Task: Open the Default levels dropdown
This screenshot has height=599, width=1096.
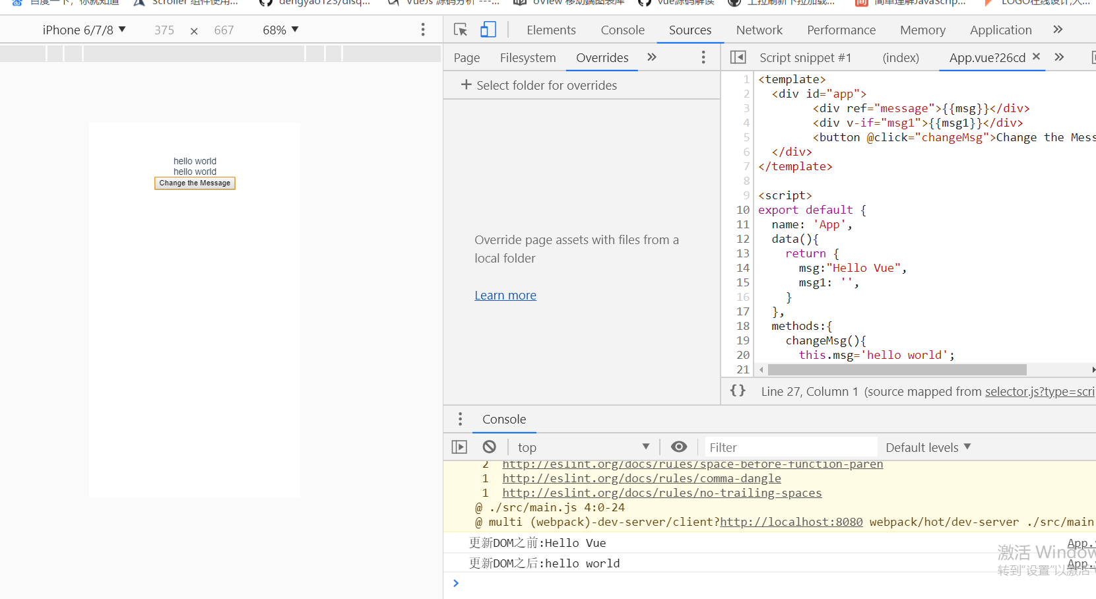Action: (928, 447)
